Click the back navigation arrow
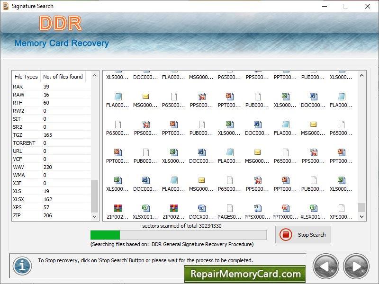Viewport: 379px width, 284px height. 326,267
